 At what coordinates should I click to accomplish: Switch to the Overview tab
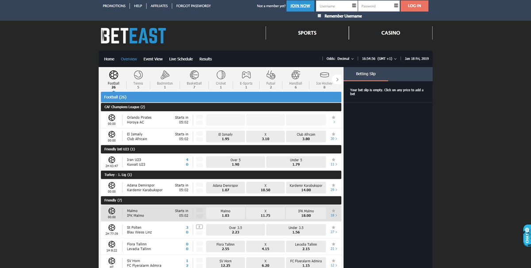129,59
